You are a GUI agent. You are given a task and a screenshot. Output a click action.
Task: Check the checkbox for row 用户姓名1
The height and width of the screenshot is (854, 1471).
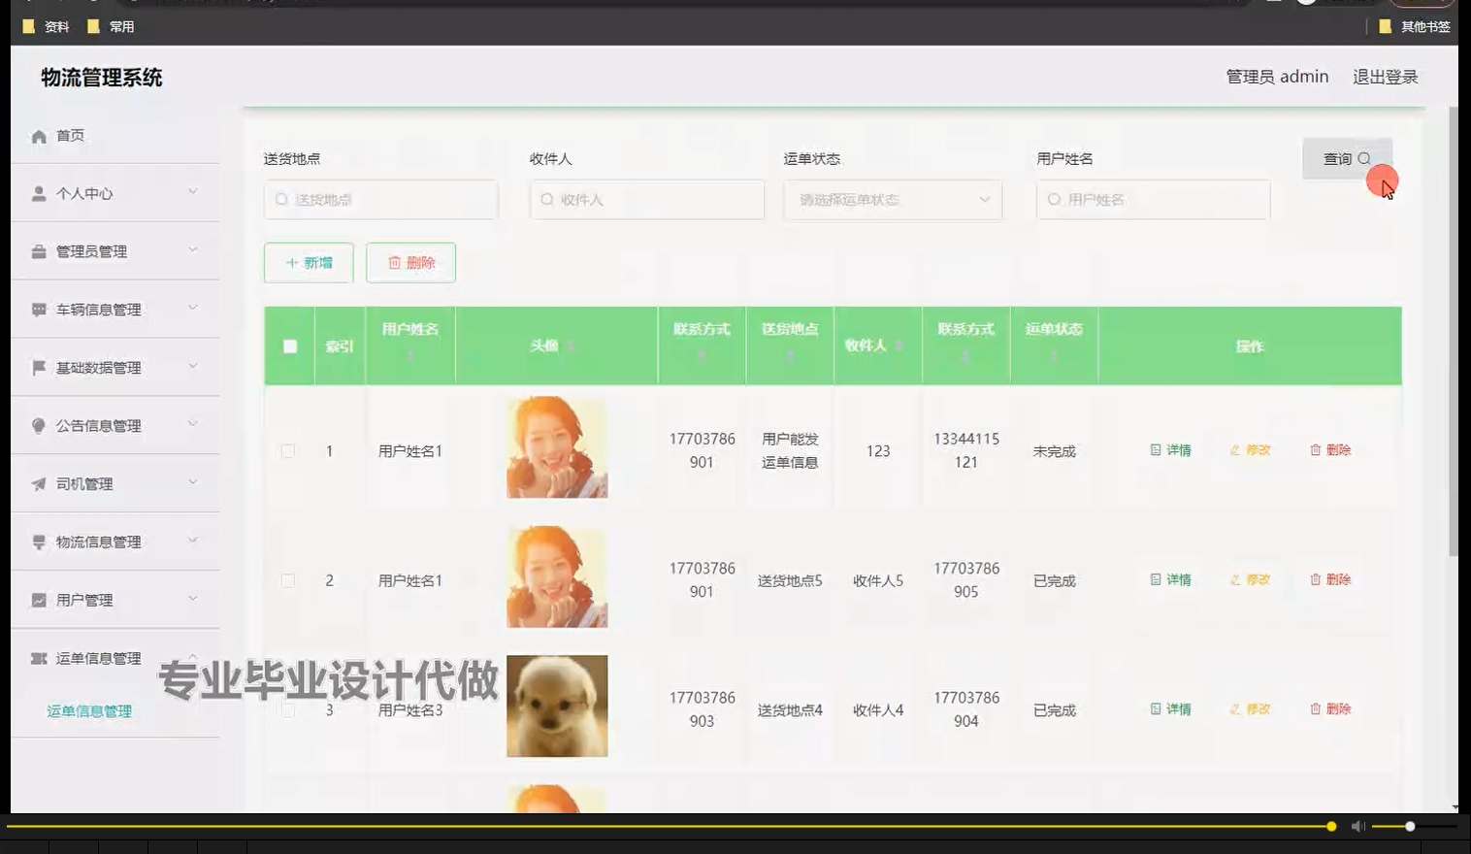click(288, 449)
